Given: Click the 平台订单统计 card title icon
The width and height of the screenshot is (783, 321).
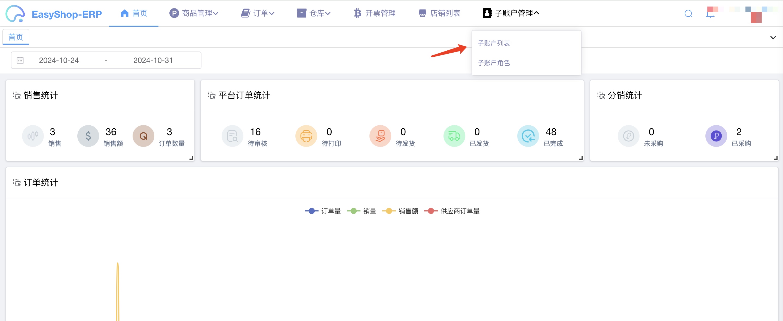Looking at the screenshot, I should (212, 96).
